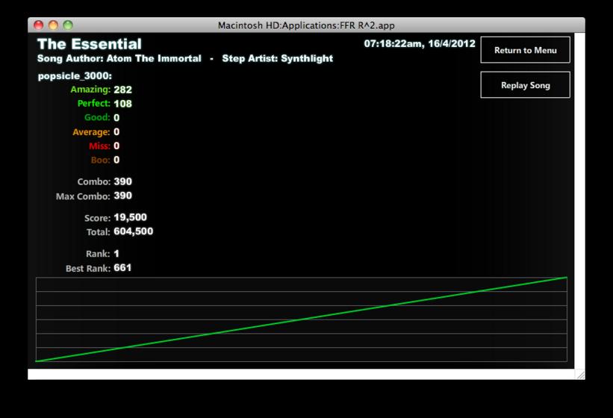Screen dimensions: 613x418
Task: Click the Max Combo value 390
Action: [x=122, y=196]
